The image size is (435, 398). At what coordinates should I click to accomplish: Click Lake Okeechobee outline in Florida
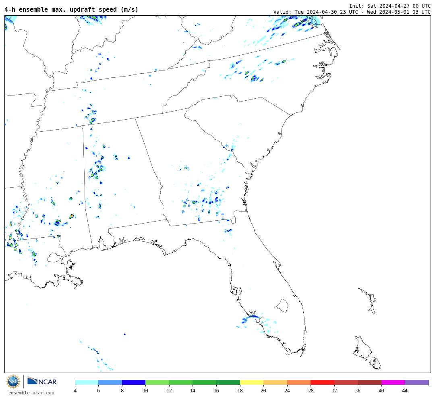coord(282,306)
